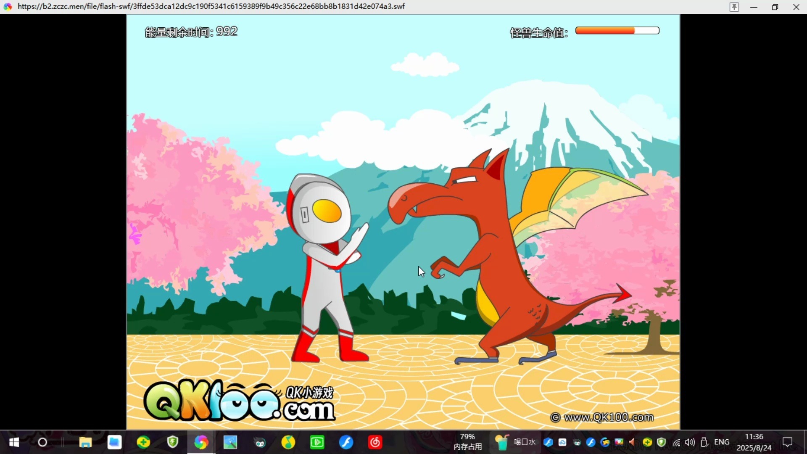Click the monster health bar
The height and width of the screenshot is (454, 807).
pyautogui.click(x=617, y=31)
